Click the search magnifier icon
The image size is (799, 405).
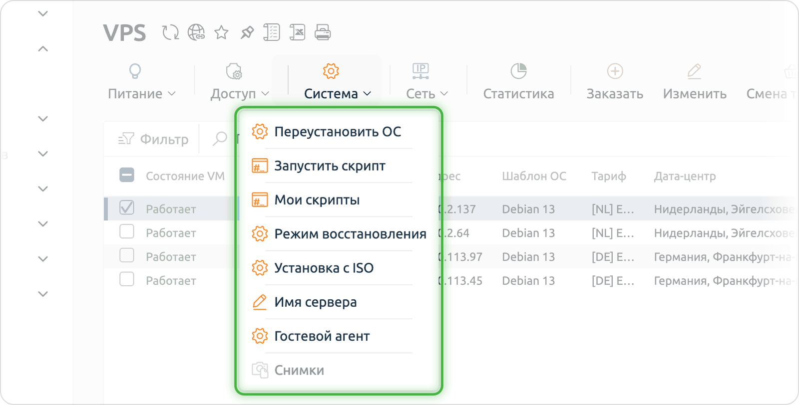pos(220,139)
